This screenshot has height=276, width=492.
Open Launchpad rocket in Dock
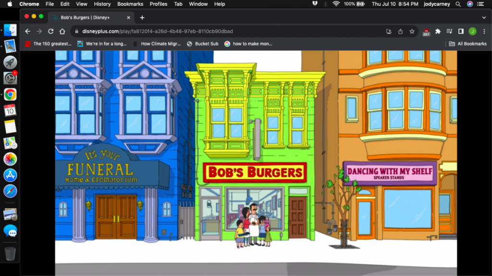point(10,62)
